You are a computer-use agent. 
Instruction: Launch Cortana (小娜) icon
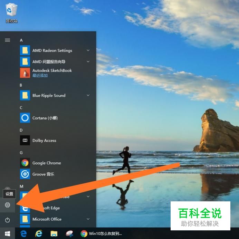pos(25,118)
